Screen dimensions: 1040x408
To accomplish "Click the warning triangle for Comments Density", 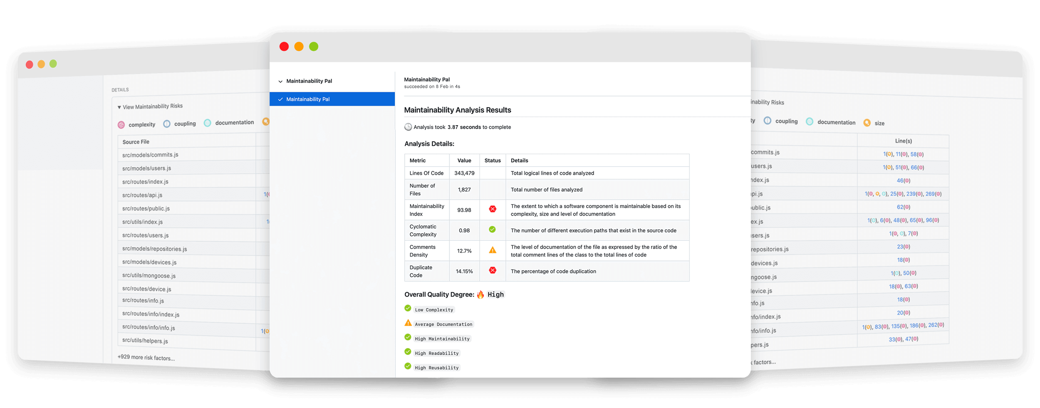I will (x=493, y=250).
